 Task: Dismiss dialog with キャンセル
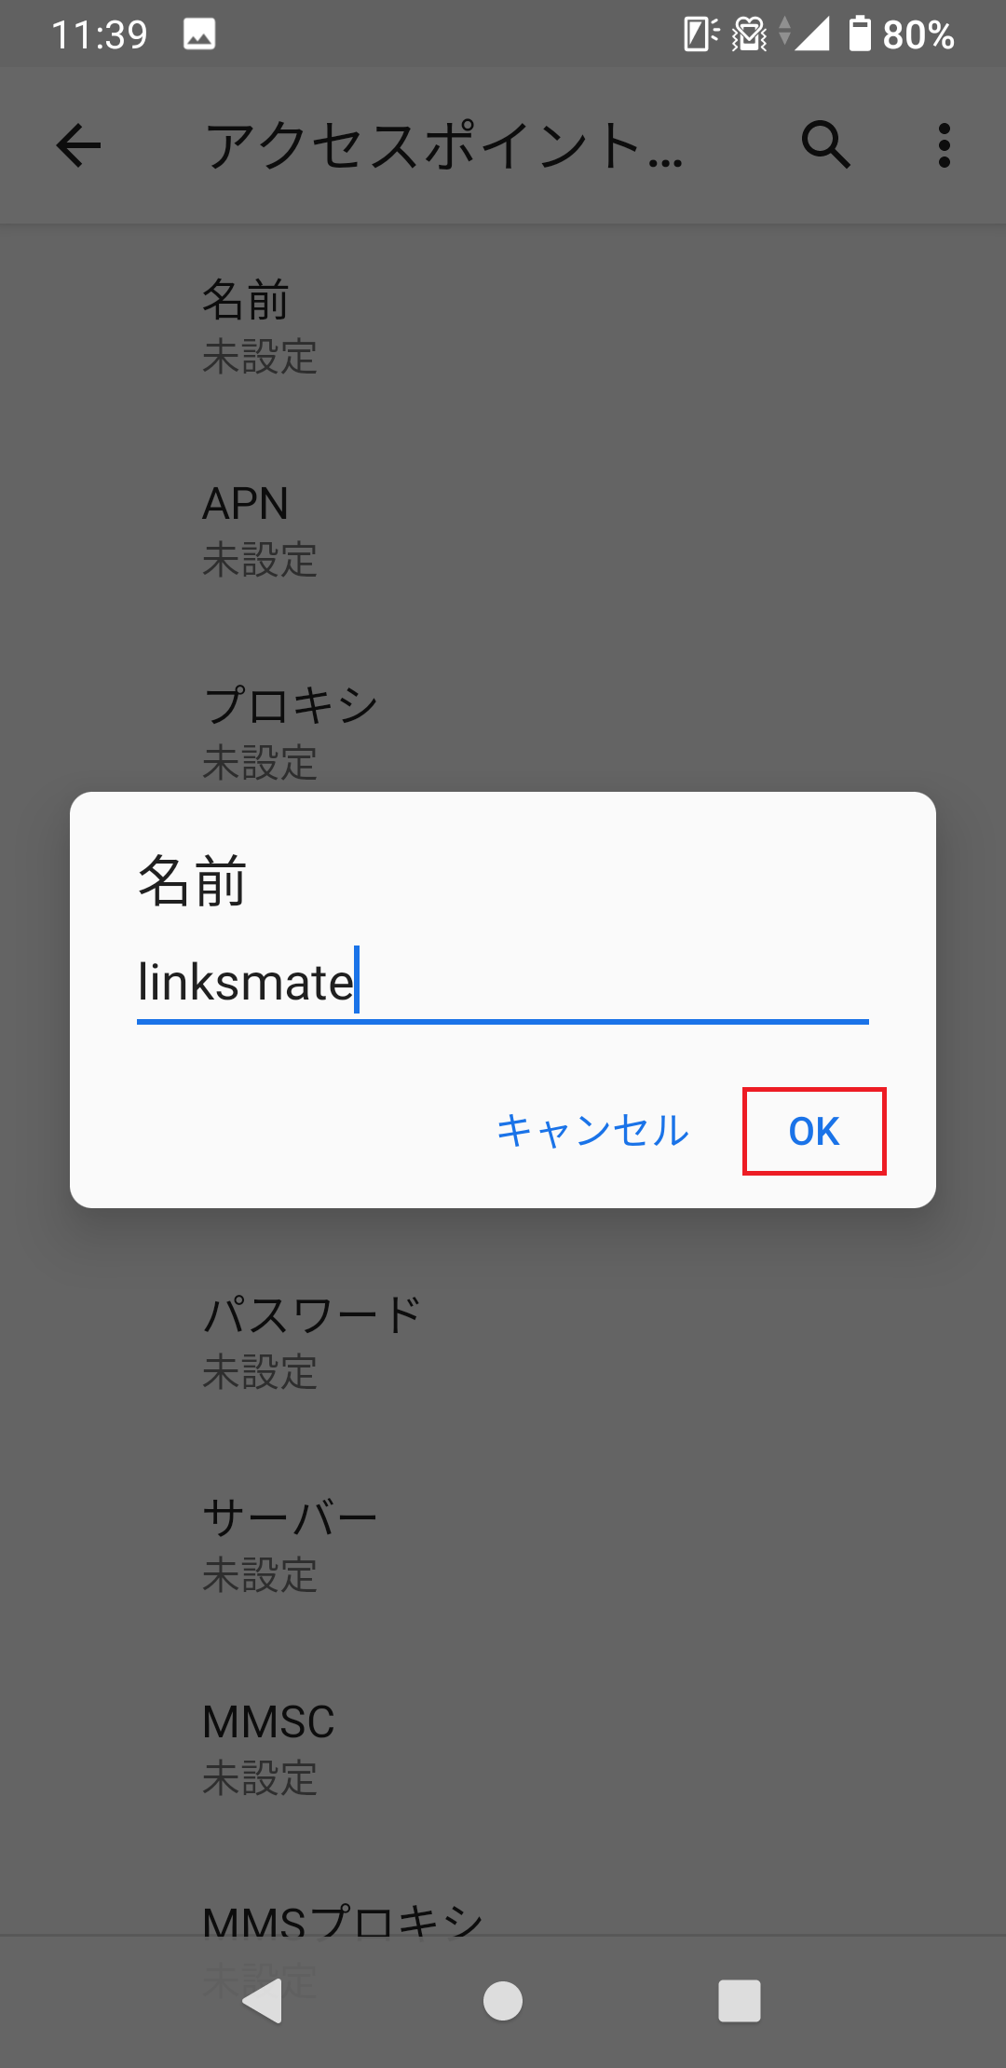click(x=592, y=1131)
